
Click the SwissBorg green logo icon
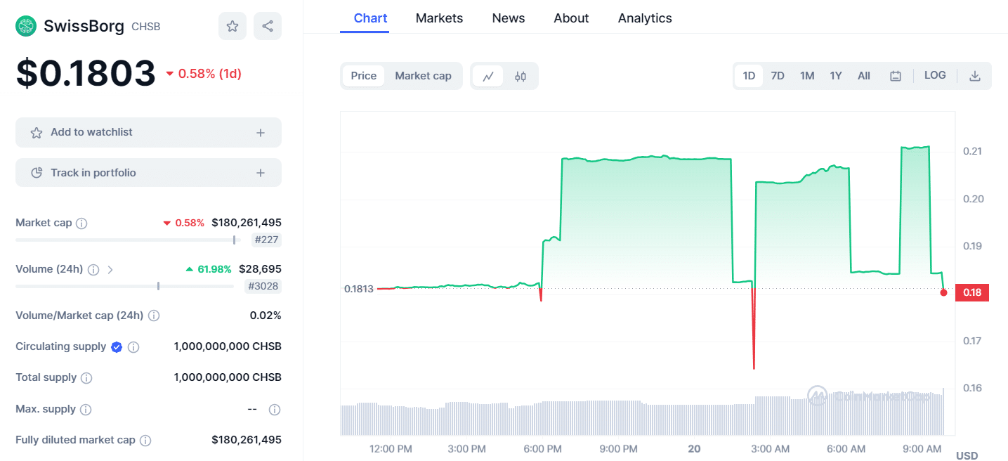tap(26, 26)
